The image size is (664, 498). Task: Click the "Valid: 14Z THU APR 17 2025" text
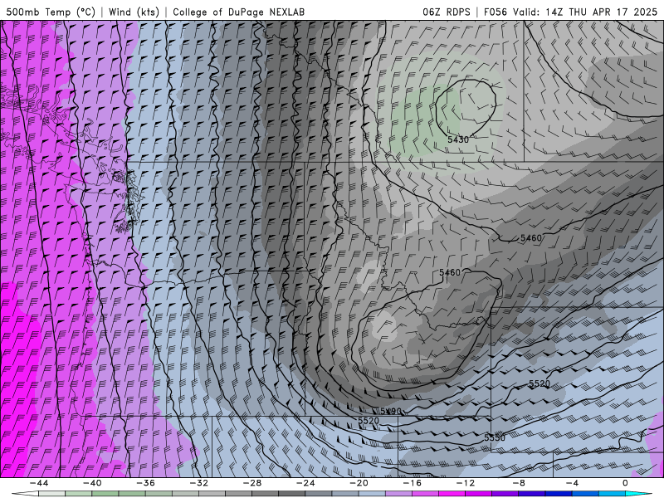pyautogui.click(x=585, y=12)
